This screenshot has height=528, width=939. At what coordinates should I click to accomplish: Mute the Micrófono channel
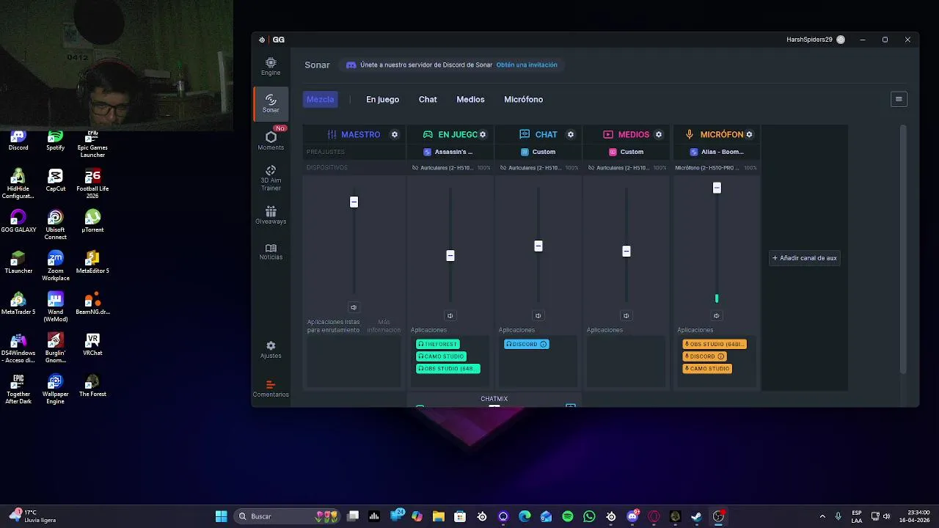(717, 316)
